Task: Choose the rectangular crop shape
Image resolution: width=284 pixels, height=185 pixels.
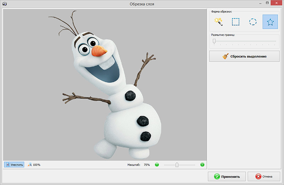Action: (236, 22)
